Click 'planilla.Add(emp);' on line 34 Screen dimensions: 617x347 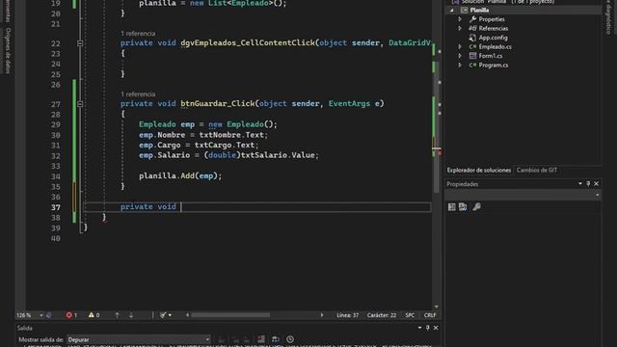tap(180, 175)
